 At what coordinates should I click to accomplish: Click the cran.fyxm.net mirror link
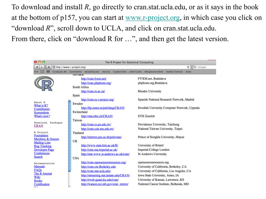94,79
